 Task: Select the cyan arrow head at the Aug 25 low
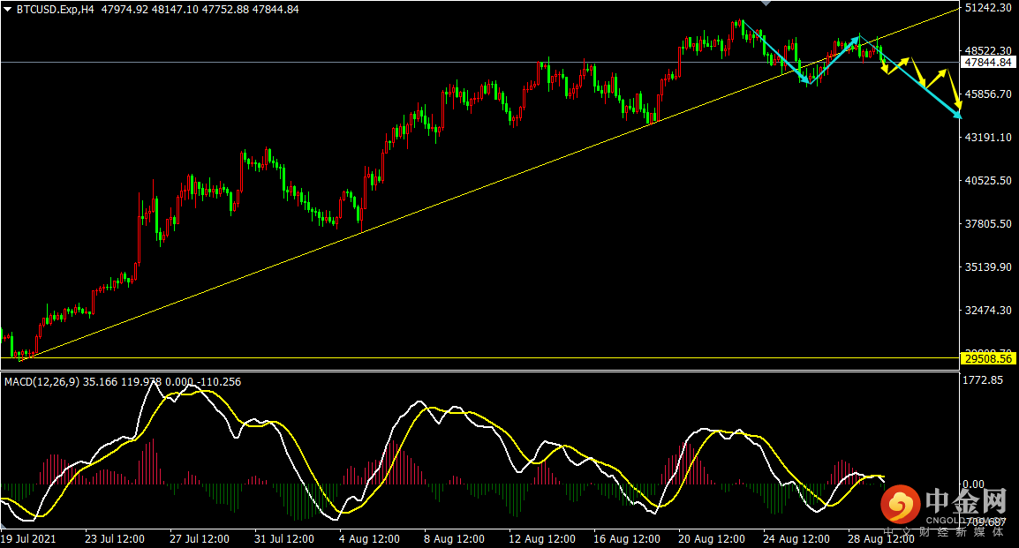pyautogui.click(x=807, y=79)
